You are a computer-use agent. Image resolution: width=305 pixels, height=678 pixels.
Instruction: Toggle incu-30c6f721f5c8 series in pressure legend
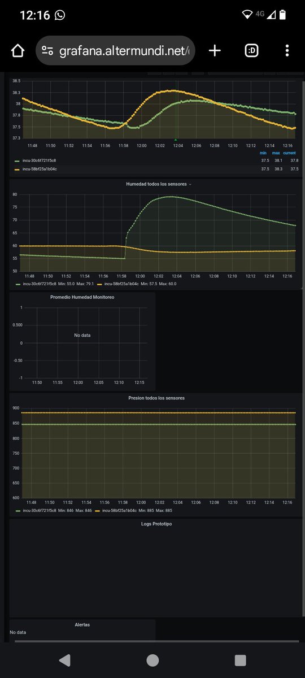pos(40,510)
